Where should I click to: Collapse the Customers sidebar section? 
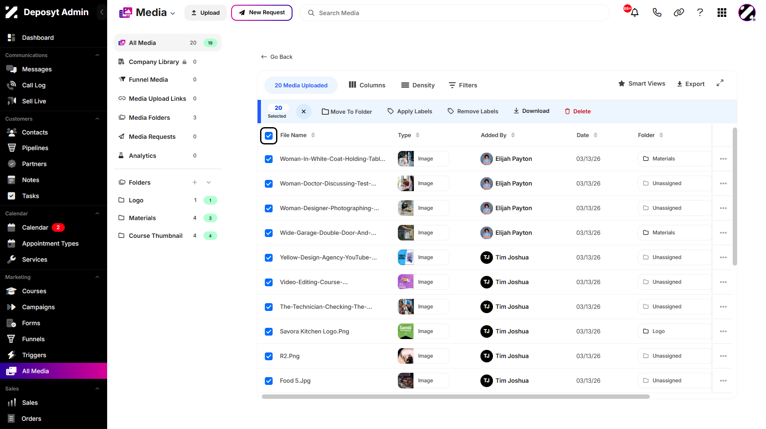pyautogui.click(x=97, y=119)
